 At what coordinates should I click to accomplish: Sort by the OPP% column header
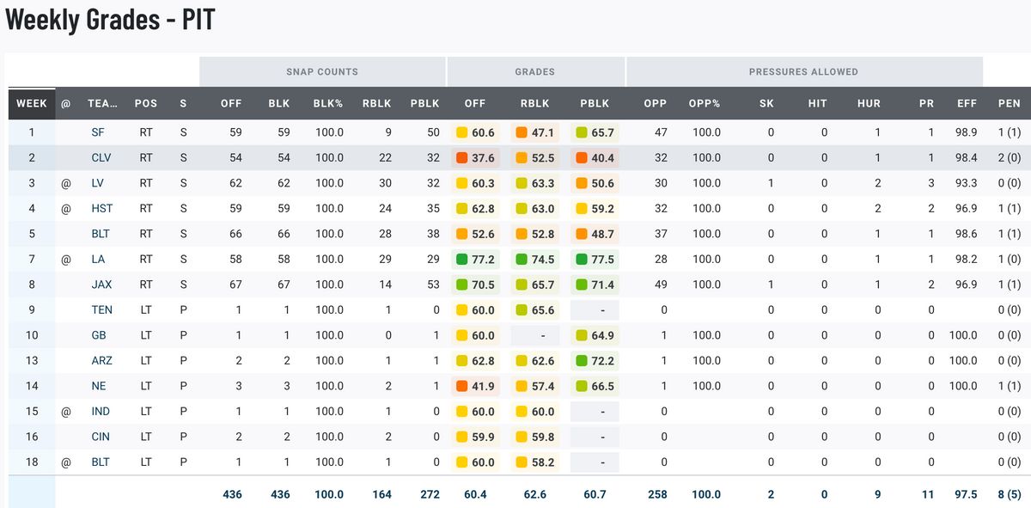[705, 103]
